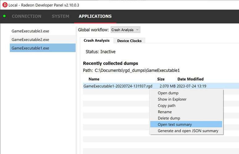The width and height of the screenshot is (239, 154).
Task: Click the Radeon Developer Panel logo icon
Action: 5,5
